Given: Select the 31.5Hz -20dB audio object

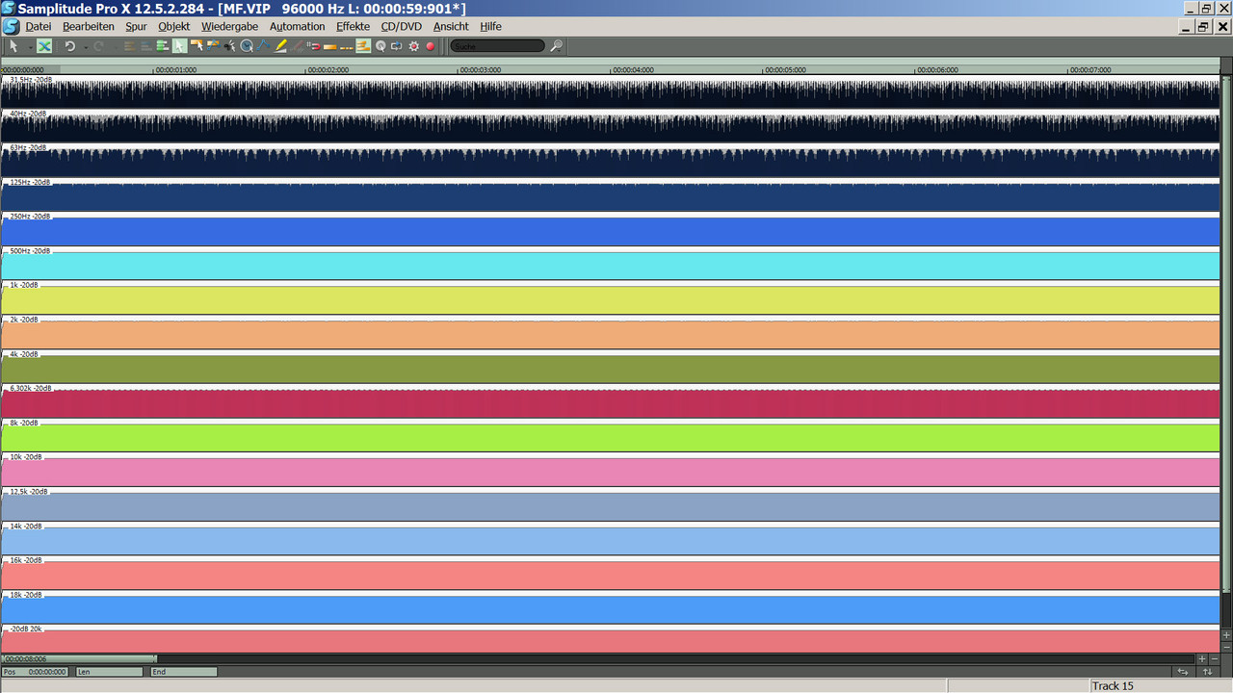Looking at the screenshot, I should [x=611, y=93].
